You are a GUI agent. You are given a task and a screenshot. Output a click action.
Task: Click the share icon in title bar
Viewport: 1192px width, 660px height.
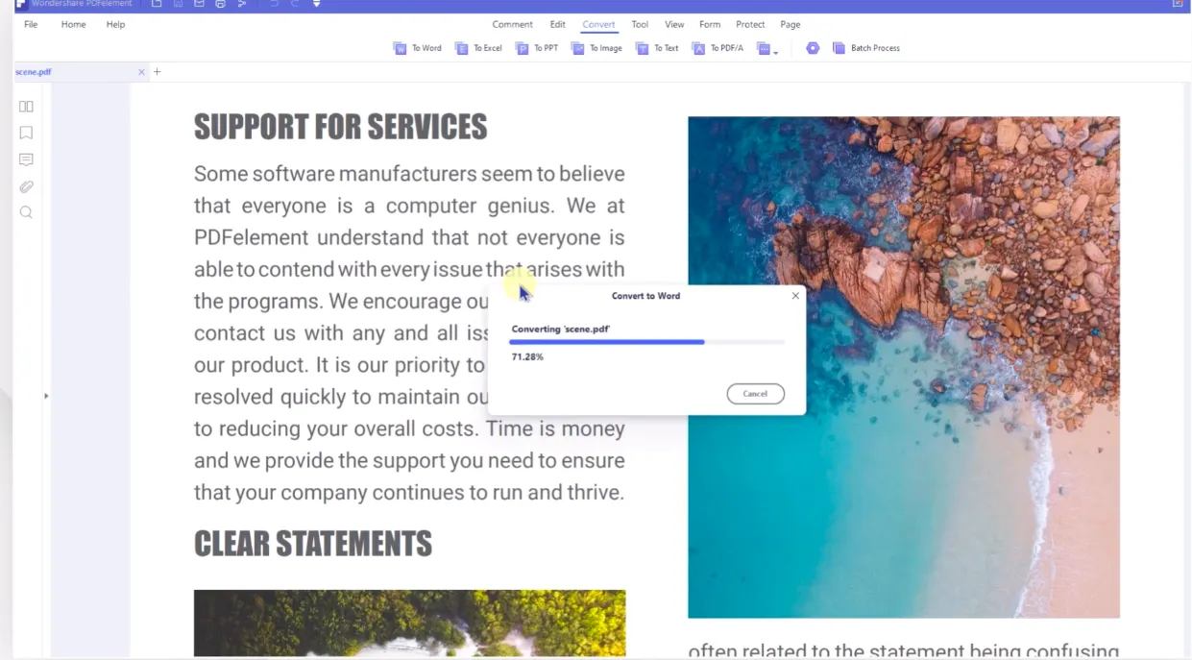point(242,4)
